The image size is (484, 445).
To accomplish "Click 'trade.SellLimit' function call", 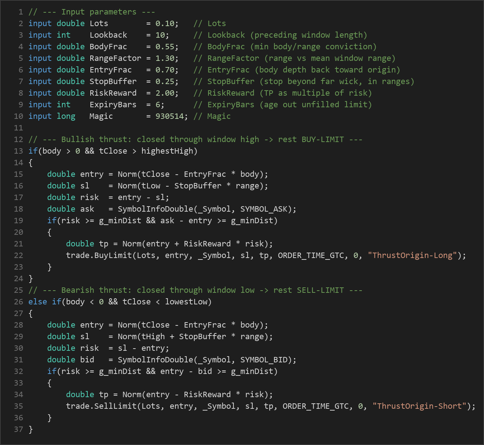I will (101, 406).
